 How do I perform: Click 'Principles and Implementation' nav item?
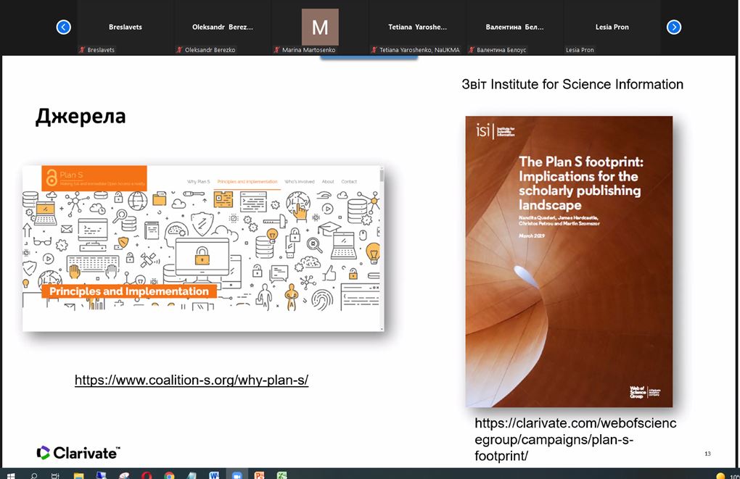pyautogui.click(x=247, y=181)
